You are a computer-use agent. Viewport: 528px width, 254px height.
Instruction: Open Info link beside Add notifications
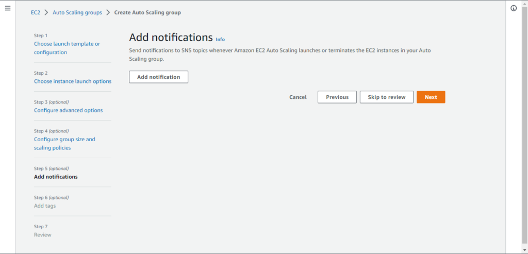tap(220, 39)
